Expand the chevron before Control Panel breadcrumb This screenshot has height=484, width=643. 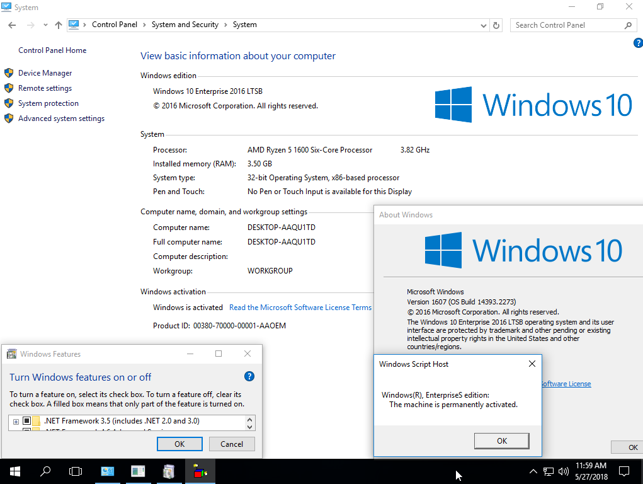click(x=84, y=25)
